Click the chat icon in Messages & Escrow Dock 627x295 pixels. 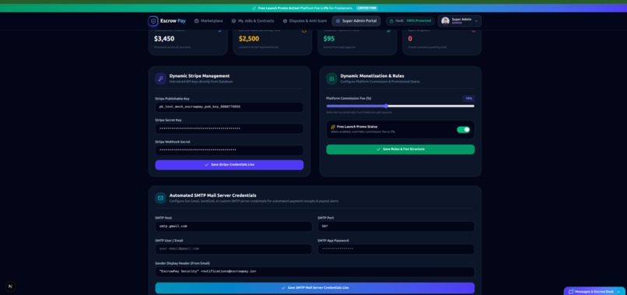click(x=571, y=292)
